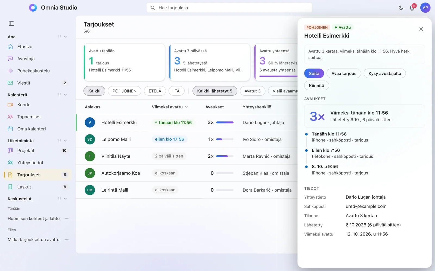Open Tapaamiset meetings
Image resolution: width=435 pixels, height=271 pixels.
point(38,117)
